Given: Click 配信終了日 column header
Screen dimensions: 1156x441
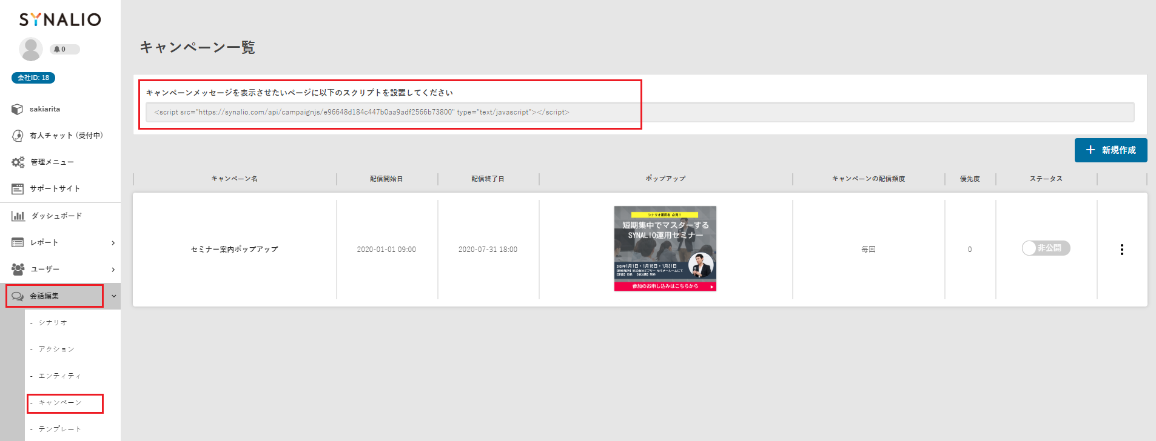Looking at the screenshot, I should click(488, 179).
